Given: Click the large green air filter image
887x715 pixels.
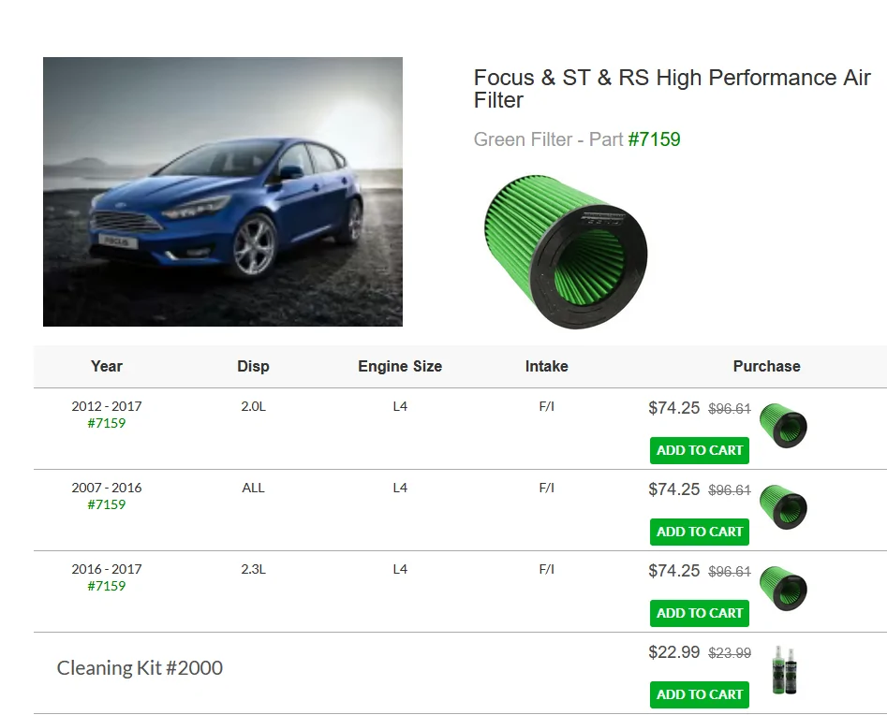Looking at the screenshot, I should [x=566, y=252].
